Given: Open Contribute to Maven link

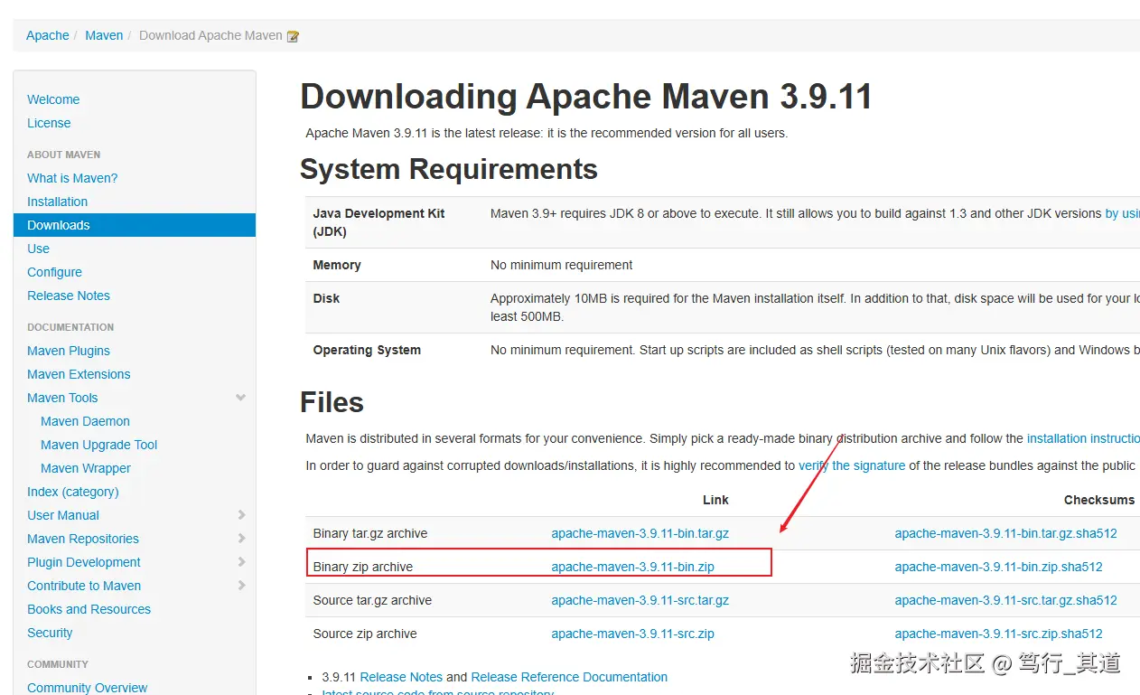Looking at the screenshot, I should (84, 586).
